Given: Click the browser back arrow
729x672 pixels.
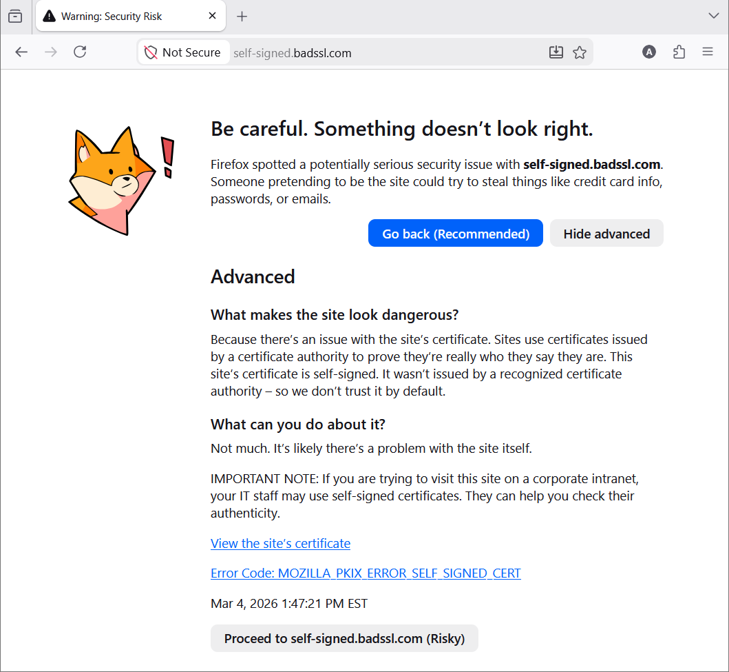Looking at the screenshot, I should tap(21, 52).
